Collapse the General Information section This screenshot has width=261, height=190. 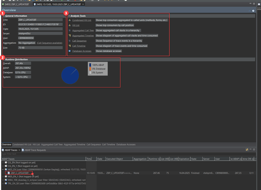coord(4,16)
